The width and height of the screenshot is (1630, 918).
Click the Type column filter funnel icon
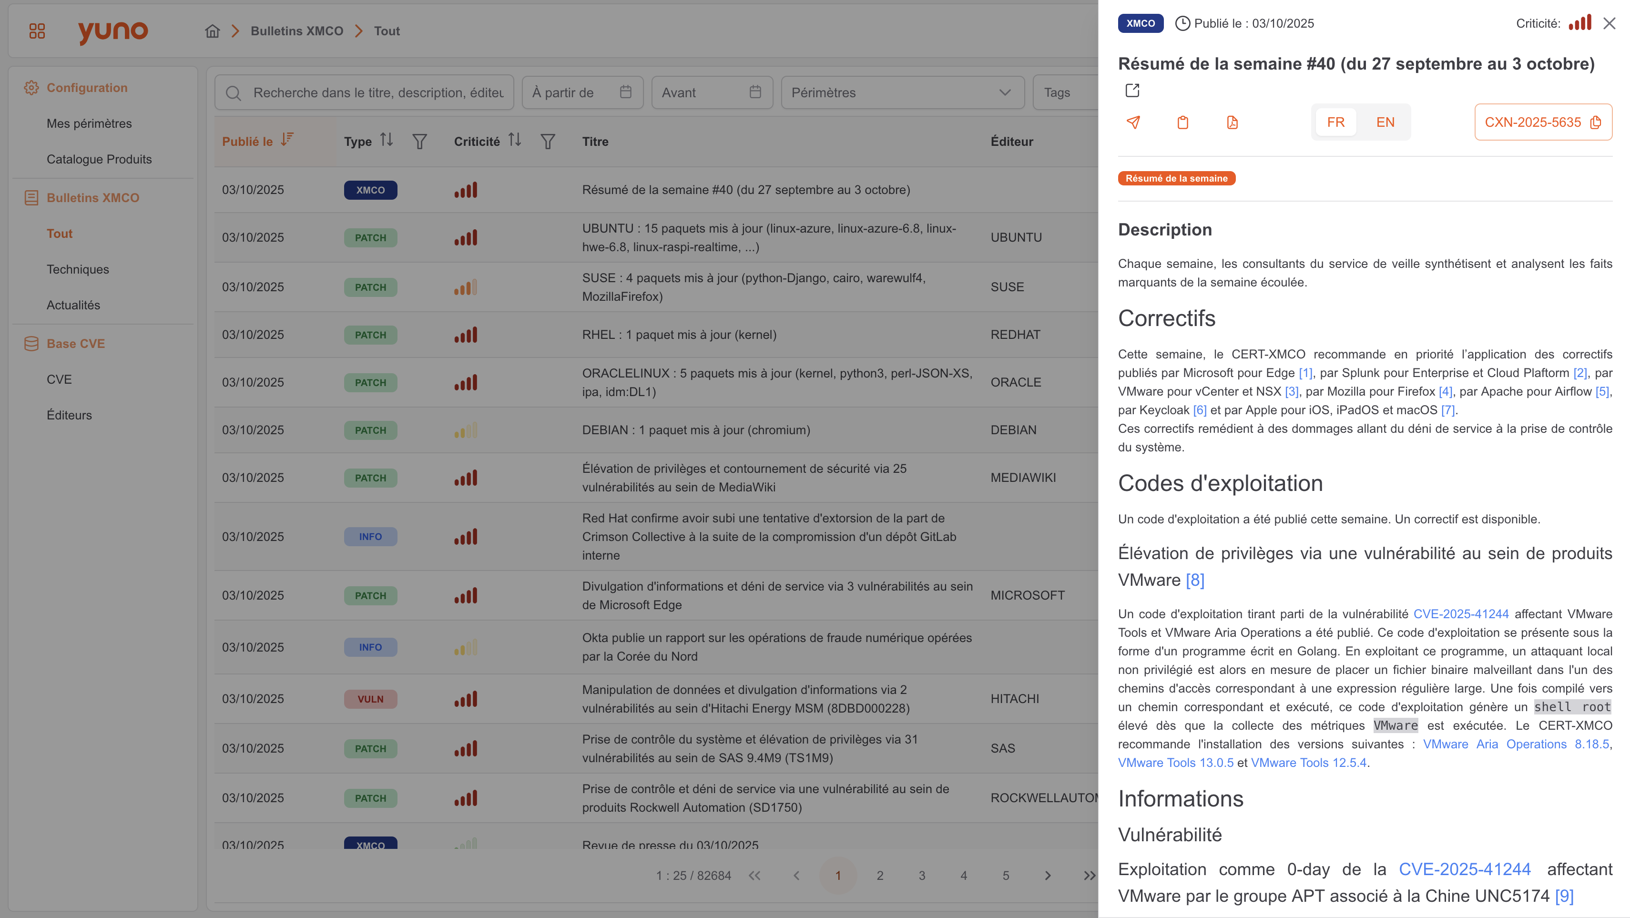click(x=419, y=141)
